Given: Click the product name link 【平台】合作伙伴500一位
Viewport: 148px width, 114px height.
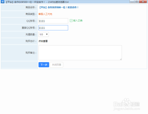Looking at the screenshot, I should tap(59, 7).
